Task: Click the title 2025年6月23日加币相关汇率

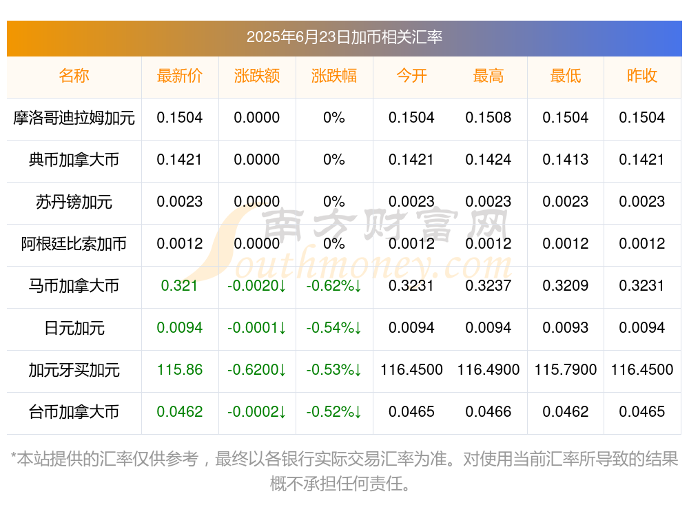Action: (344, 37)
